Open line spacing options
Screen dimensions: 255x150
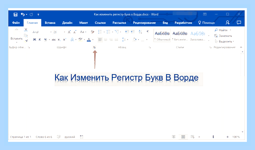pos(124,40)
